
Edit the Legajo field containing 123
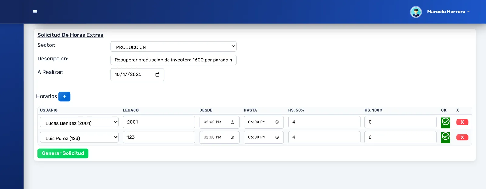coord(159,137)
